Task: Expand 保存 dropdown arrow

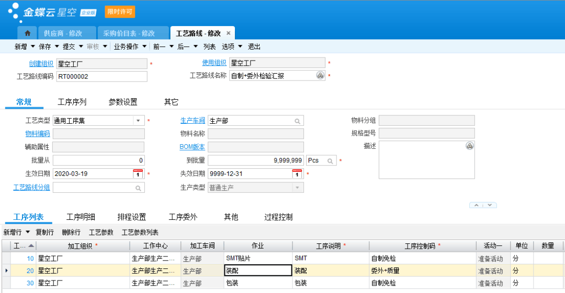Action: [x=56, y=46]
